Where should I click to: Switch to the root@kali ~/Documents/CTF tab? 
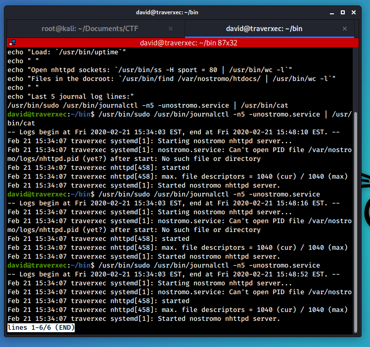pos(89,29)
